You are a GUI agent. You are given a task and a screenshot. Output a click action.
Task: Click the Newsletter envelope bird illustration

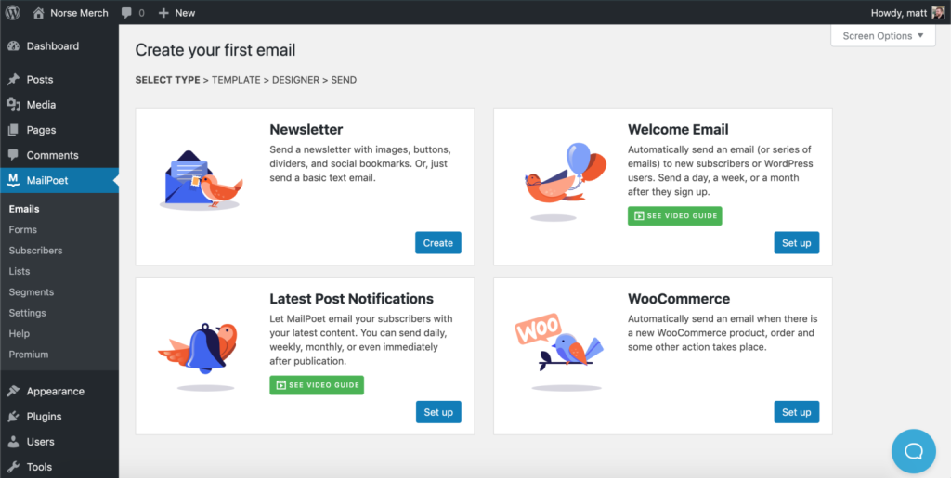click(x=201, y=180)
